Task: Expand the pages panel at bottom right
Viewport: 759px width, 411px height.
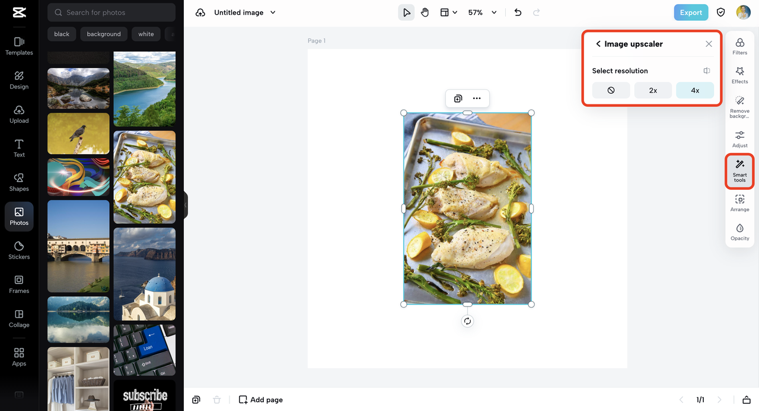Action: 747,400
